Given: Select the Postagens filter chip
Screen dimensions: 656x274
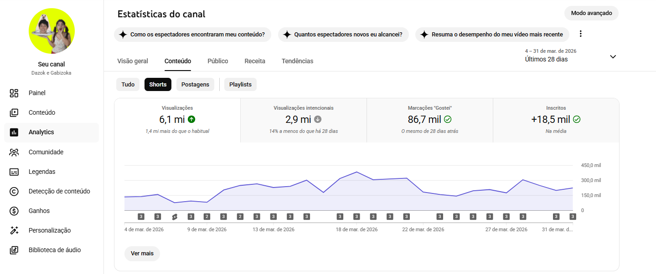Looking at the screenshot, I should click(x=195, y=85).
